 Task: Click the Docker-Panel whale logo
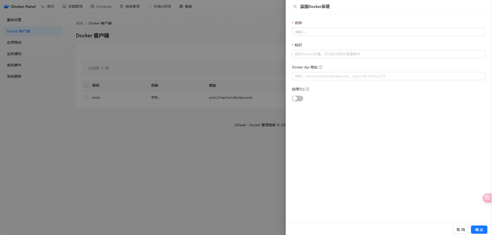click(x=6, y=6)
